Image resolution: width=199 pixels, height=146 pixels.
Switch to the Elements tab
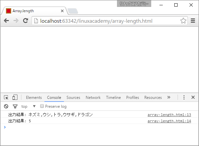34,98
